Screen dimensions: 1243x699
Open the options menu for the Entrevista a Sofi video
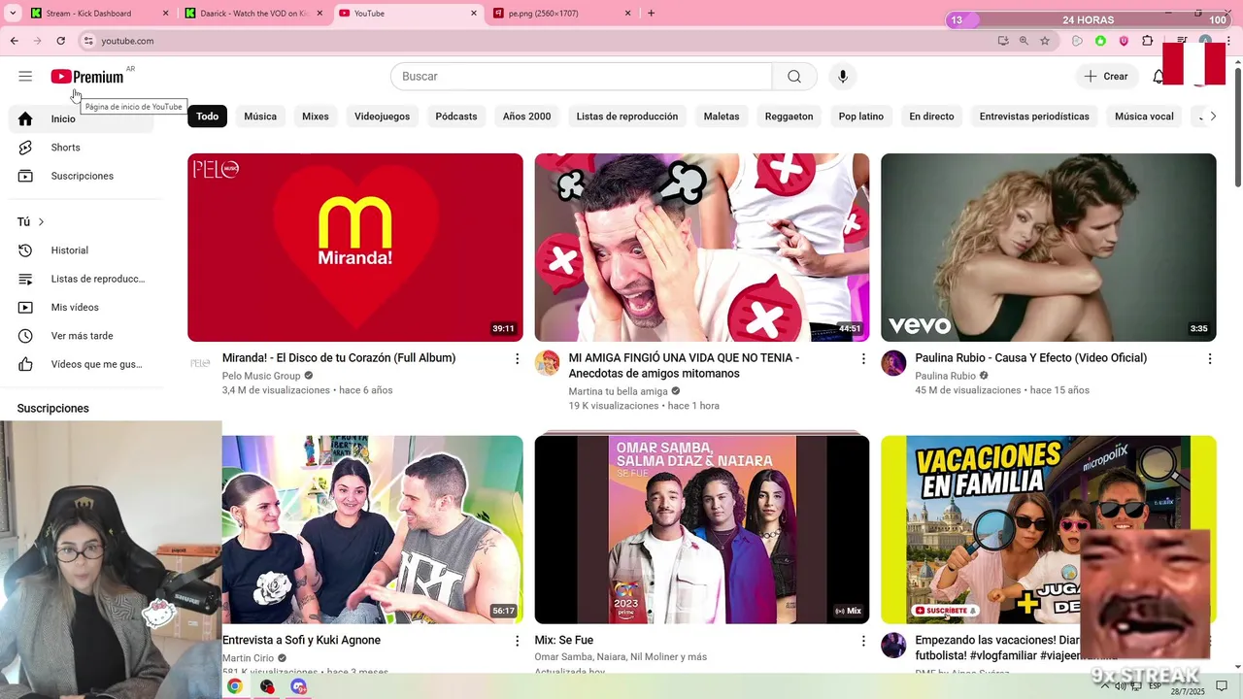[x=517, y=642]
